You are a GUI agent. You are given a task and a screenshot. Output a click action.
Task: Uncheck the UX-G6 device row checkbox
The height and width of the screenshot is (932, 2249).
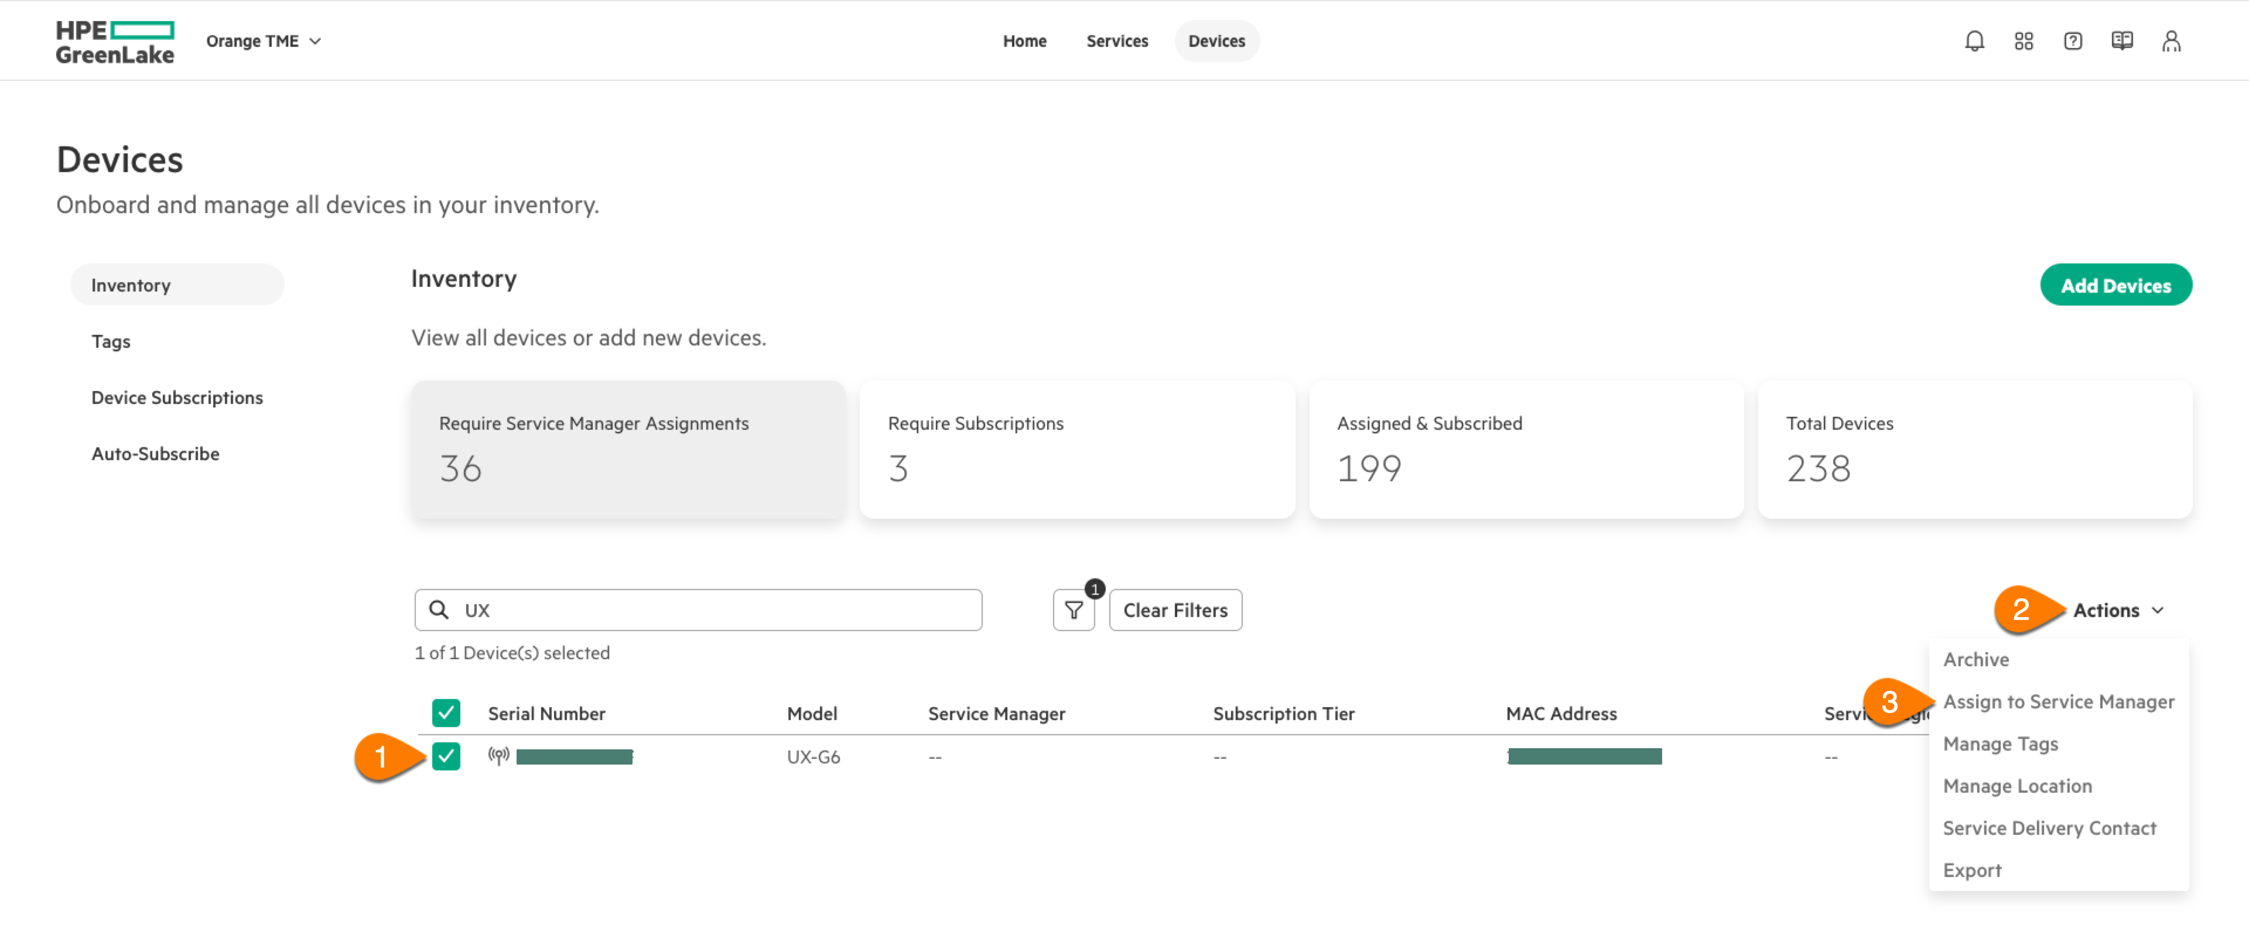(446, 756)
